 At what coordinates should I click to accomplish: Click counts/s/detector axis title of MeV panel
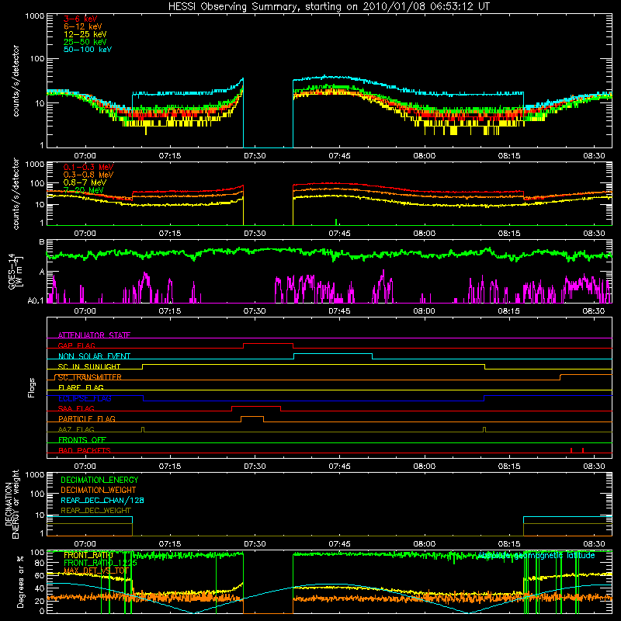pos(16,193)
